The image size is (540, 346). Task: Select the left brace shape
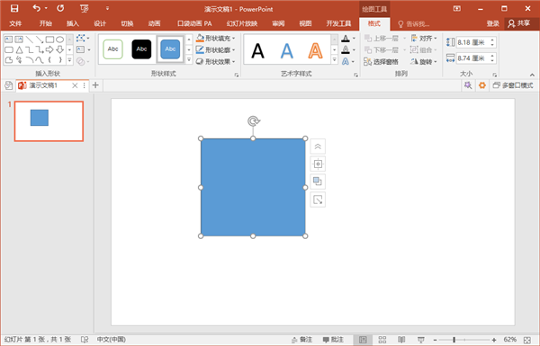pos(49,60)
